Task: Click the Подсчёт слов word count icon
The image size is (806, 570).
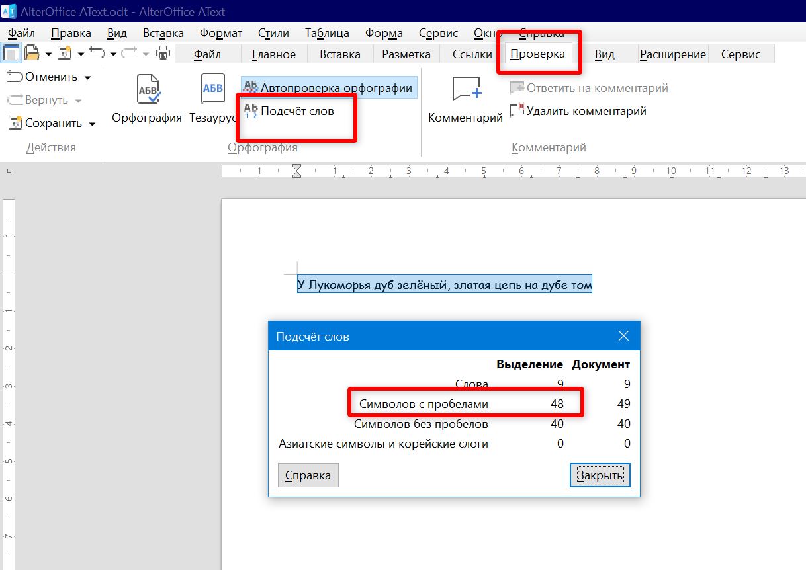Action: click(251, 111)
